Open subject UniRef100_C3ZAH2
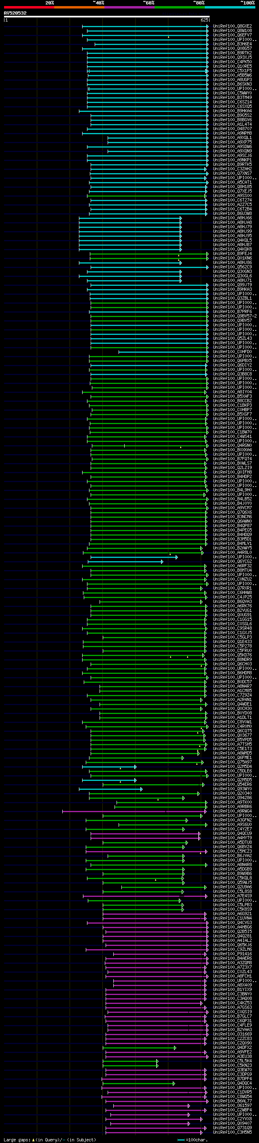259x1143 pixels. [232, 169]
